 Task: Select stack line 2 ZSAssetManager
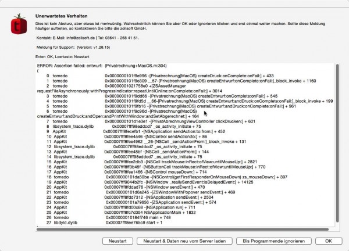pyautogui.click(x=116, y=86)
